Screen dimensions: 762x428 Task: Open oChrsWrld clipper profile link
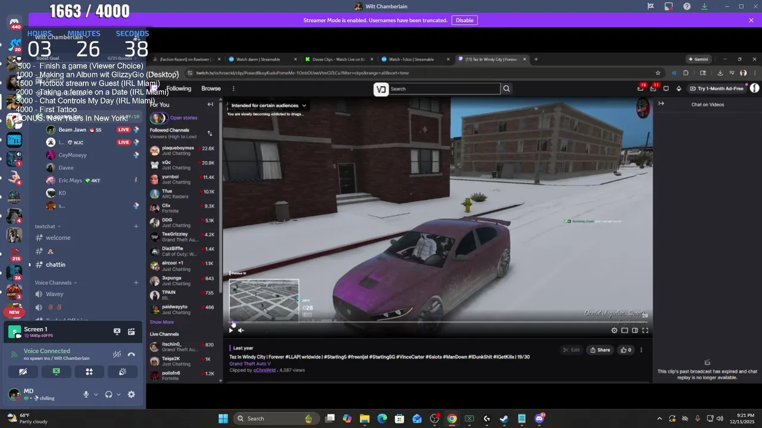click(264, 370)
